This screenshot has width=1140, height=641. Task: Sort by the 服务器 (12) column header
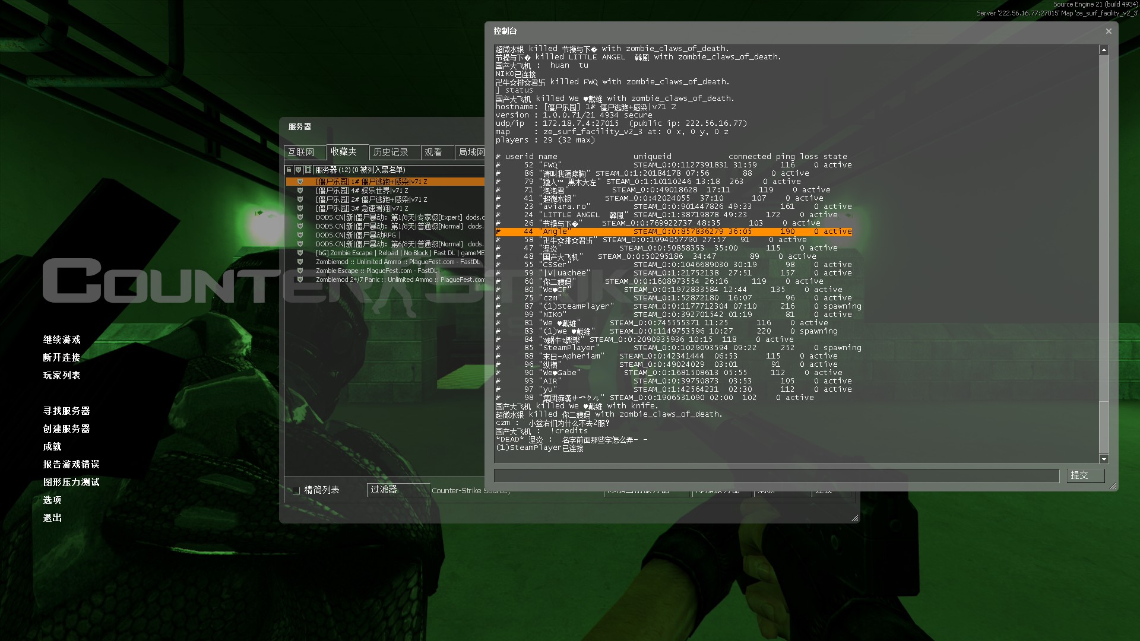399,170
